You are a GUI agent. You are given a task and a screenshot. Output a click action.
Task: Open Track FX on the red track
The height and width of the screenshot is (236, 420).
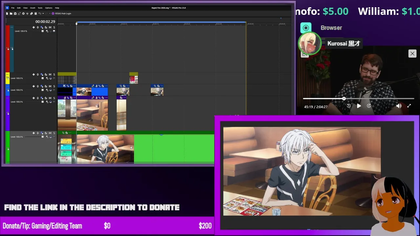(46, 28)
